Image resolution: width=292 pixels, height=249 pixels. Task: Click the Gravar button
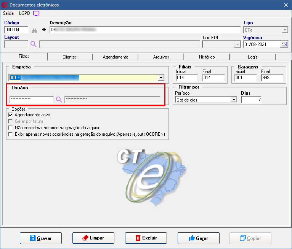pyautogui.click(x=41, y=238)
